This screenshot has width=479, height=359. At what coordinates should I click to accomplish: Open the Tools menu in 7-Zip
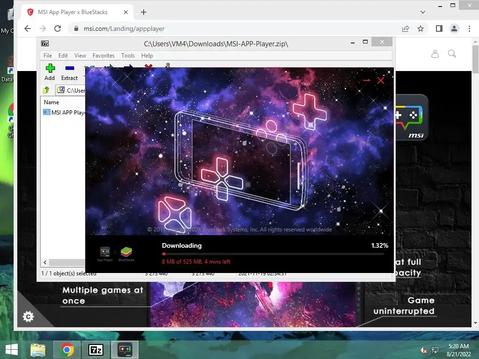pos(128,56)
